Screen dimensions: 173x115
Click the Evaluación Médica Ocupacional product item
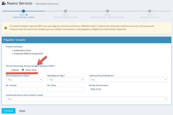[28, 54]
